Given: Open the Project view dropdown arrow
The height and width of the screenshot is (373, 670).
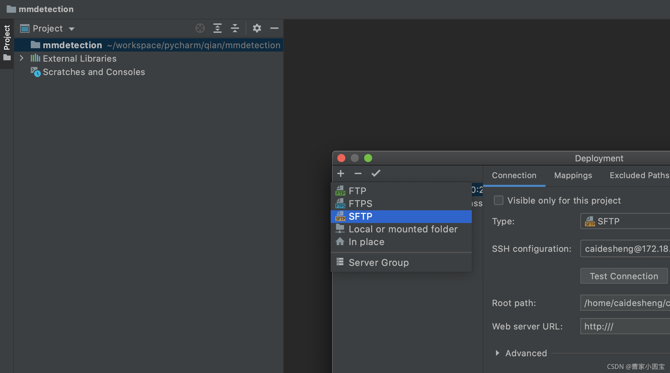Looking at the screenshot, I should [72, 29].
